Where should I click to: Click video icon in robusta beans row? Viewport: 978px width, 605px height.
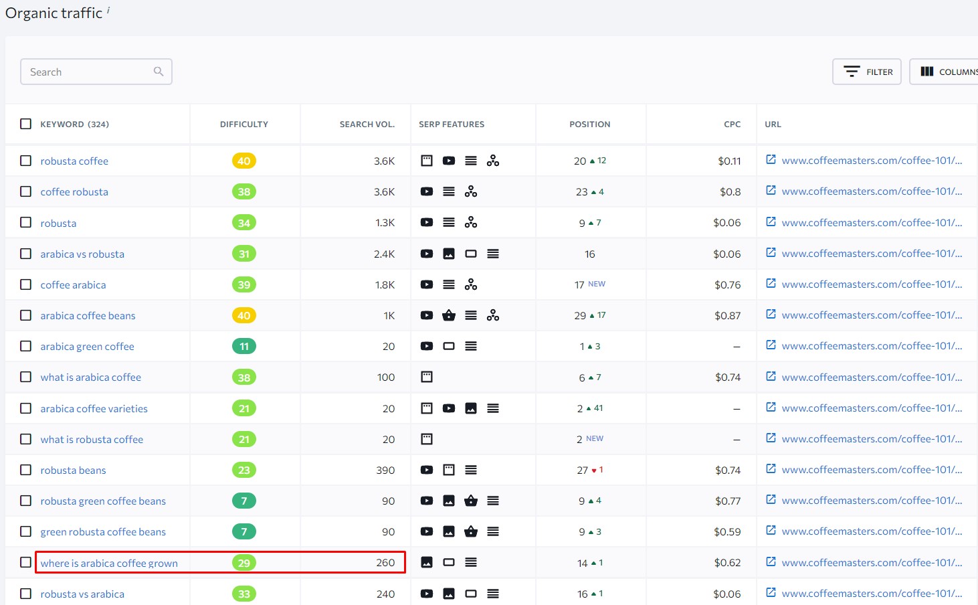[427, 470]
